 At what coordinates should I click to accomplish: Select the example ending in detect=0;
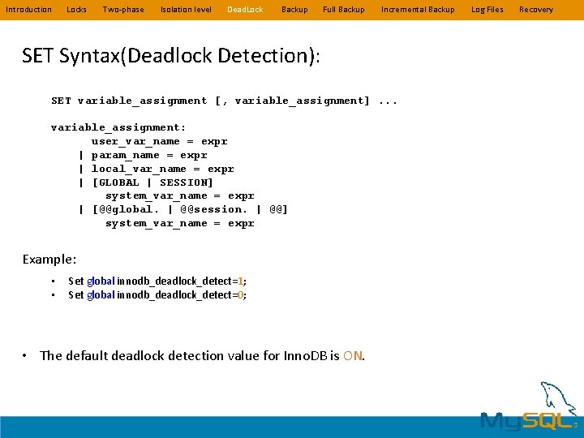click(x=157, y=295)
